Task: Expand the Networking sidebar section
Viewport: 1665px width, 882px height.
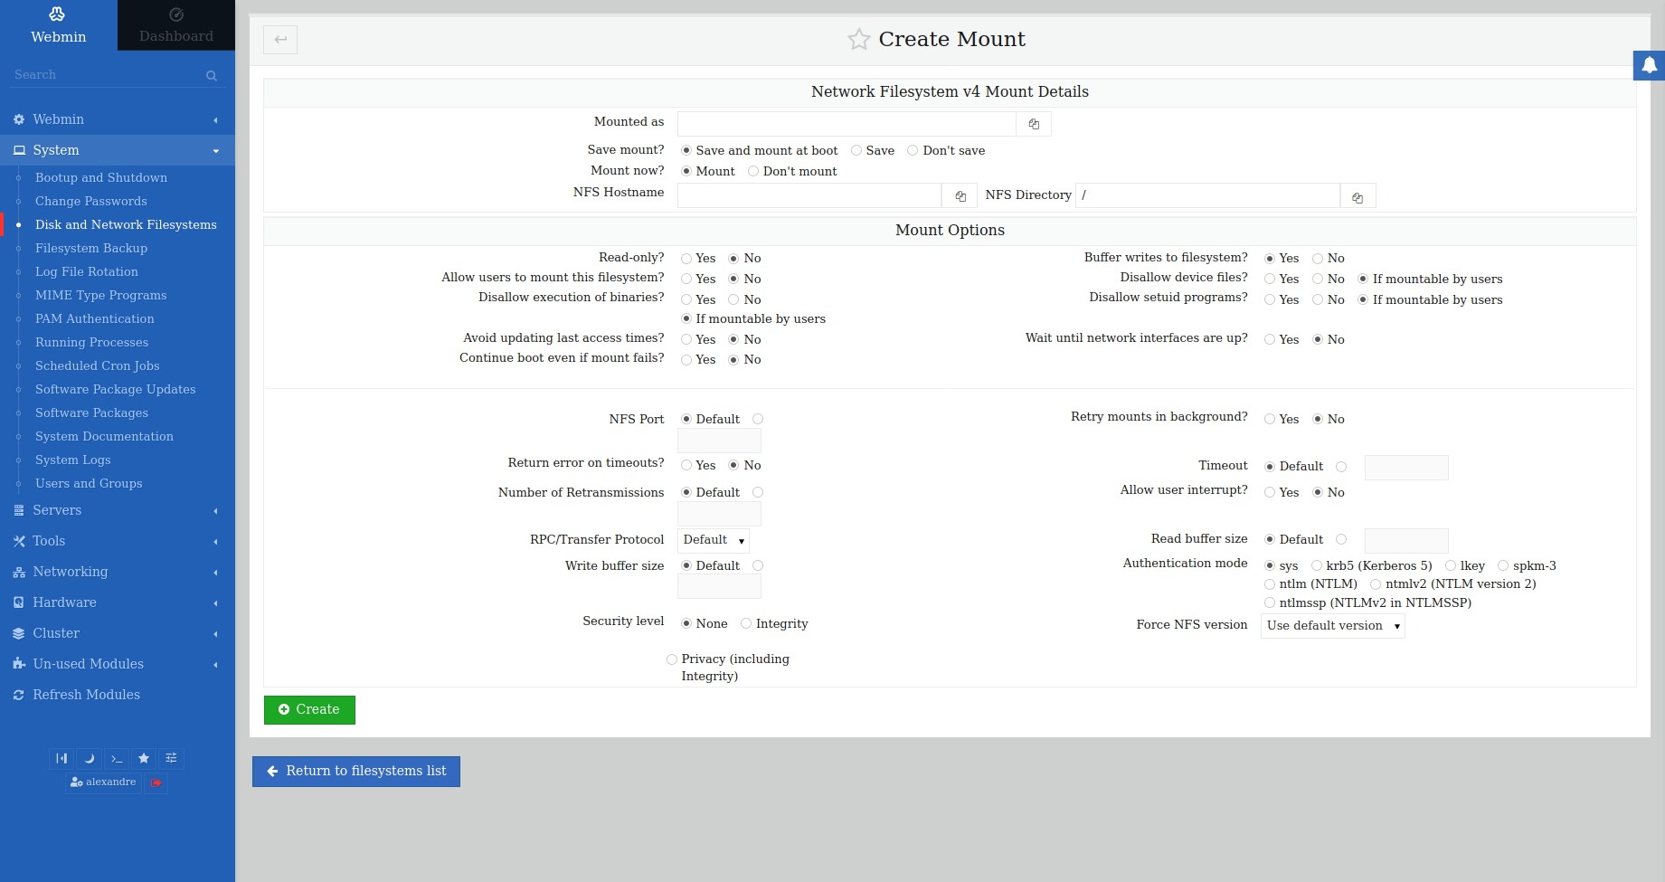Action: coord(71,572)
